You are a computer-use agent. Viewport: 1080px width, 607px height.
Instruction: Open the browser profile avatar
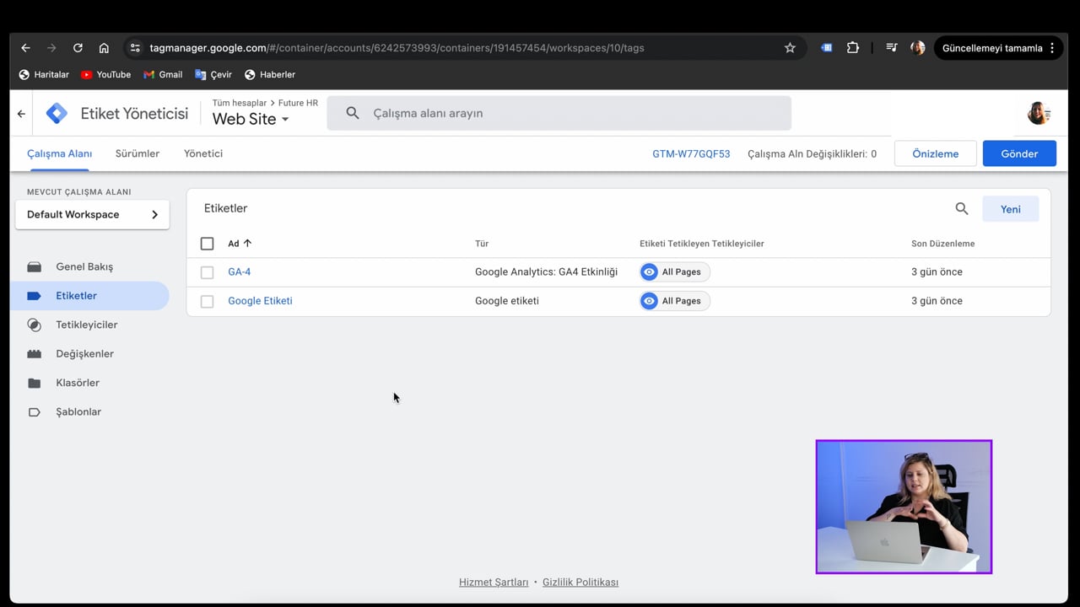click(x=918, y=48)
